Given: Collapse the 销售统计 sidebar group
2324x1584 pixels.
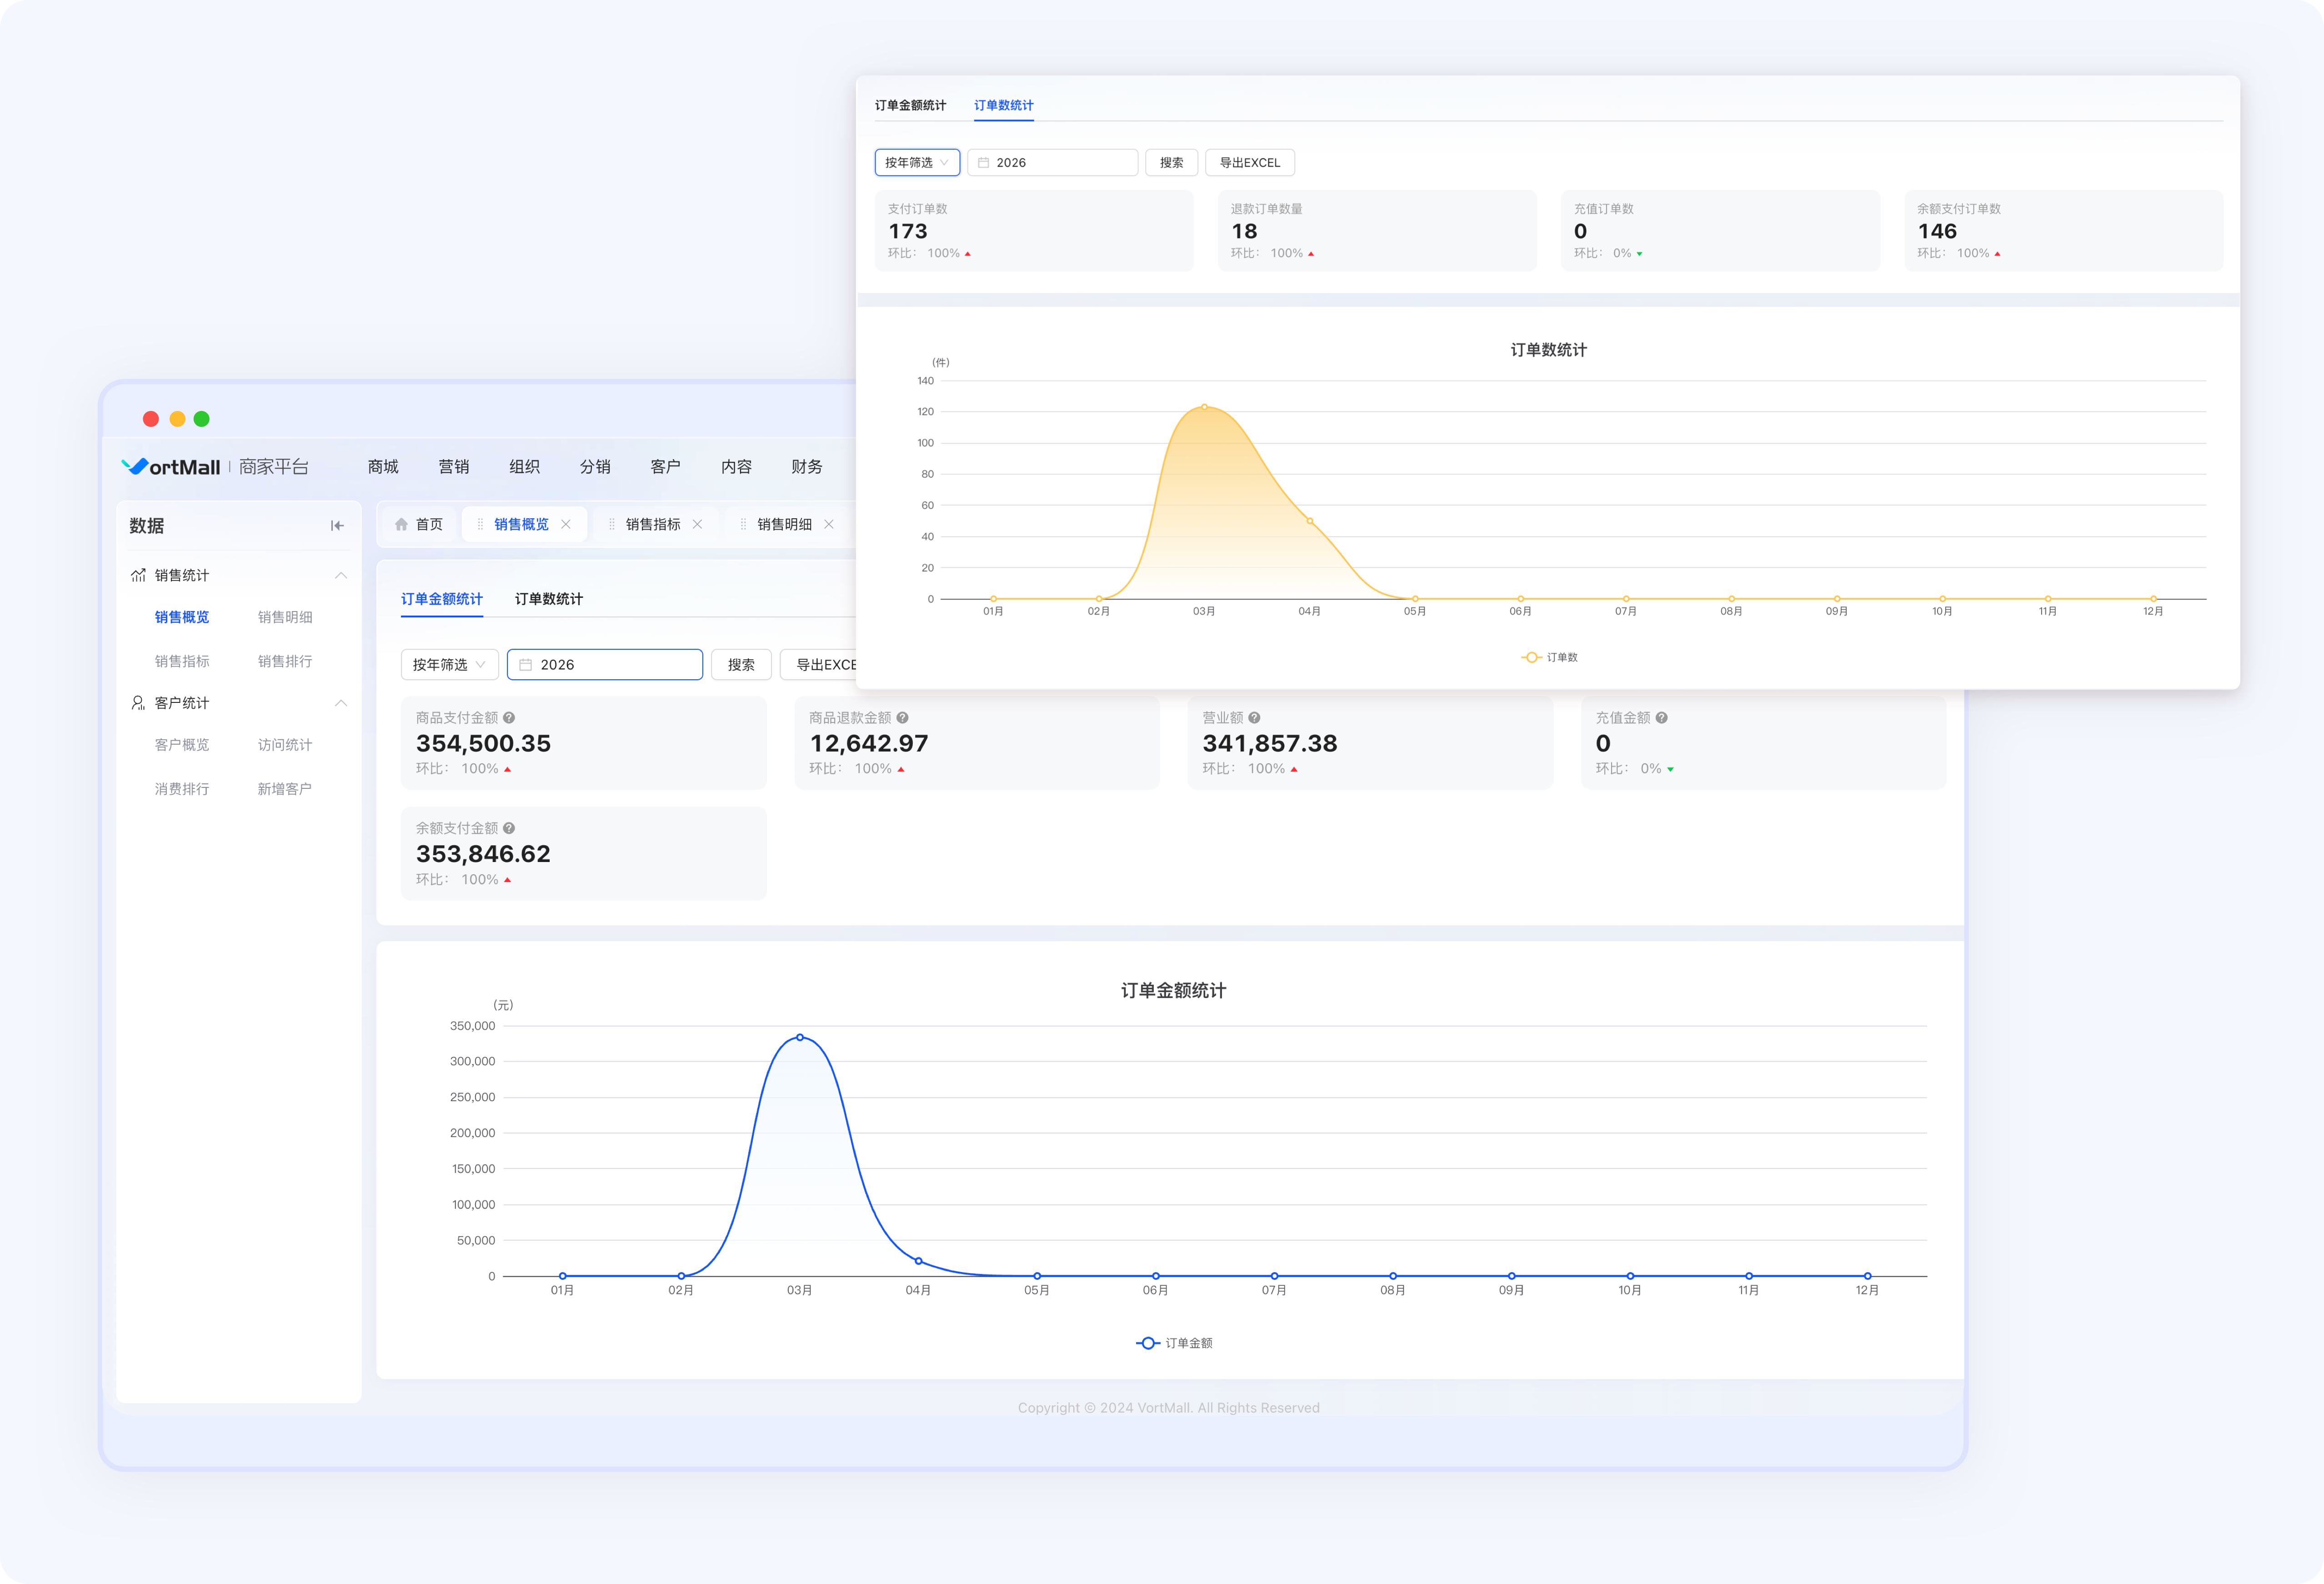Looking at the screenshot, I should coord(340,575).
